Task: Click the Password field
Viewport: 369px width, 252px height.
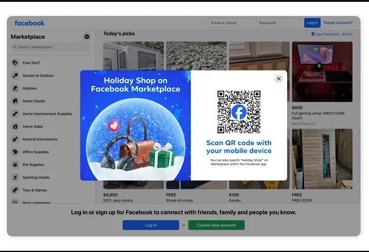Action: (x=279, y=23)
